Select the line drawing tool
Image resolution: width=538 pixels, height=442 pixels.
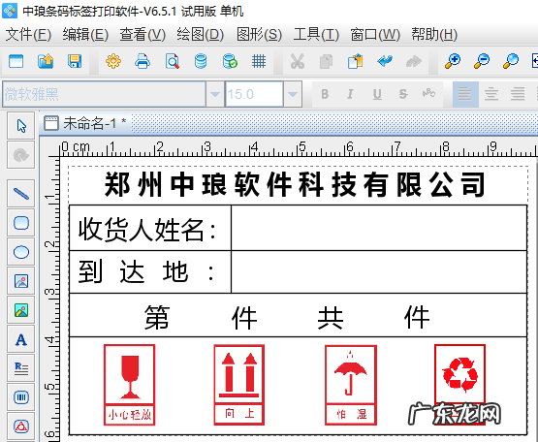[x=21, y=194]
